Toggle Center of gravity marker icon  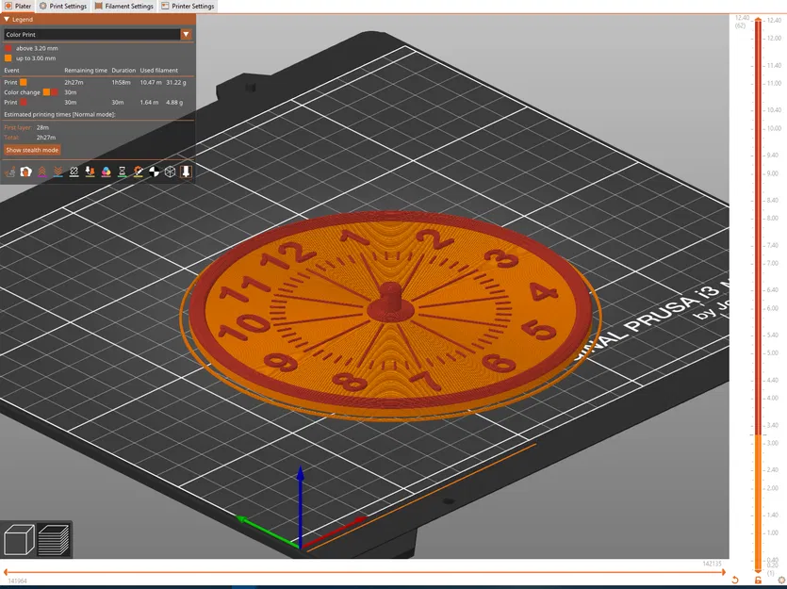point(155,172)
